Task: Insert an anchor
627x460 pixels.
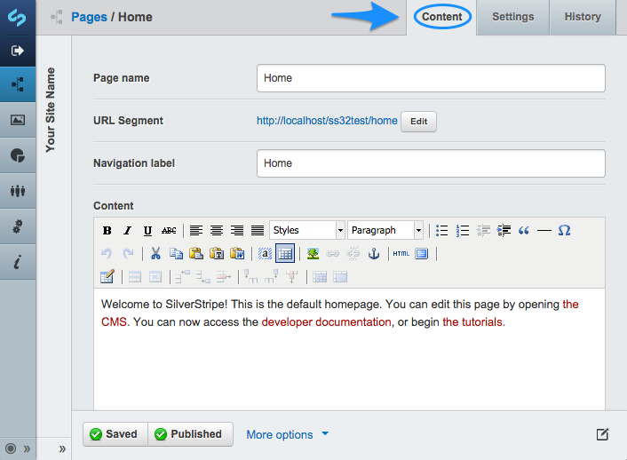Action: tap(374, 254)
